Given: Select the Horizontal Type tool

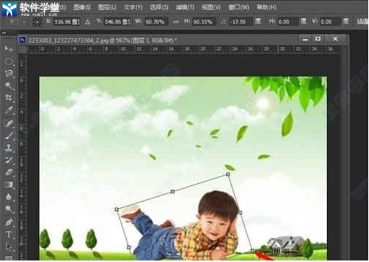Looking at the screenshot, I should click(x=9, y=234).
